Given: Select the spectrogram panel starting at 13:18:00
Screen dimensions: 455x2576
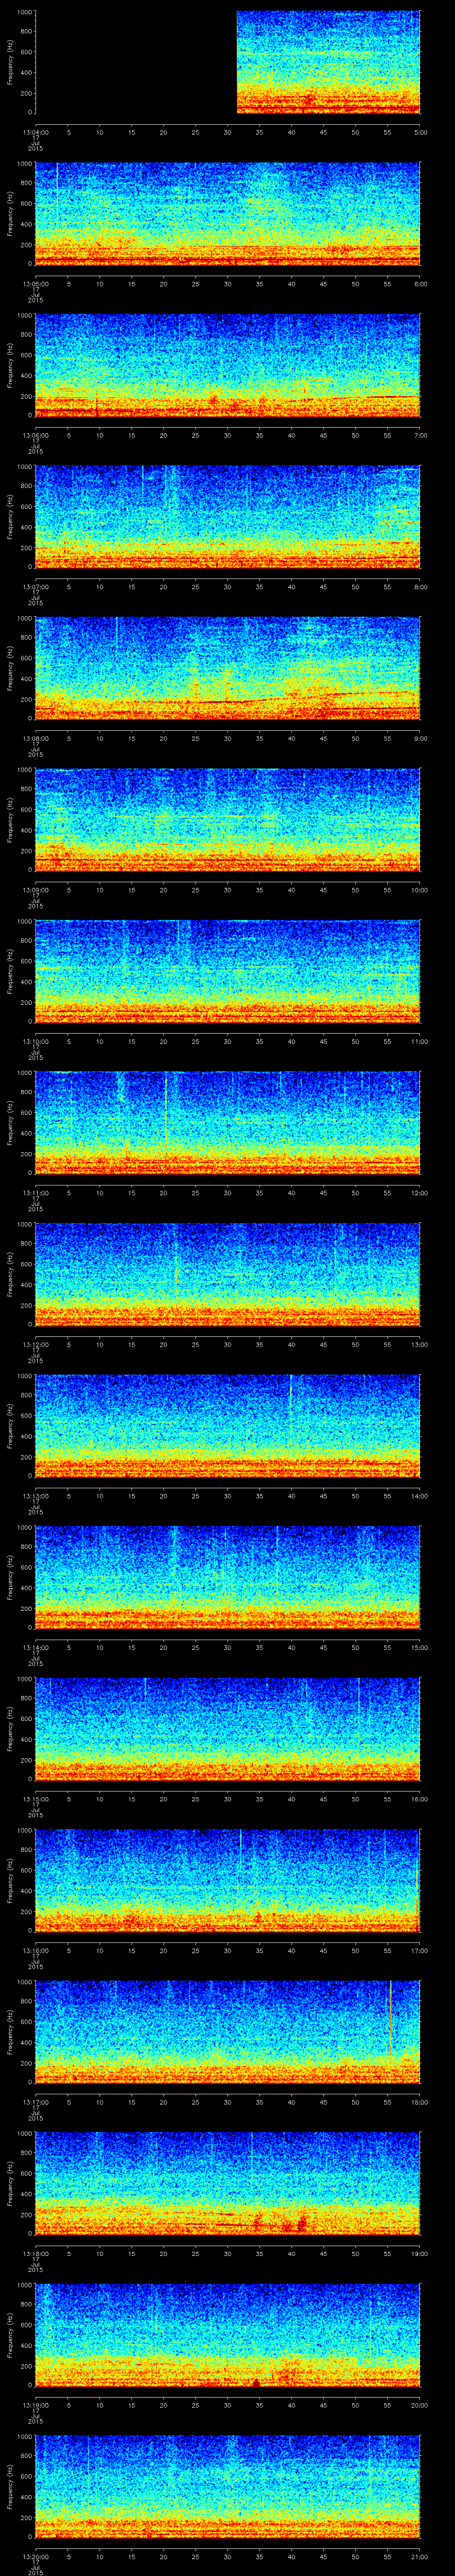Looking at the screenshot, I should click(x=228, y=2183).
